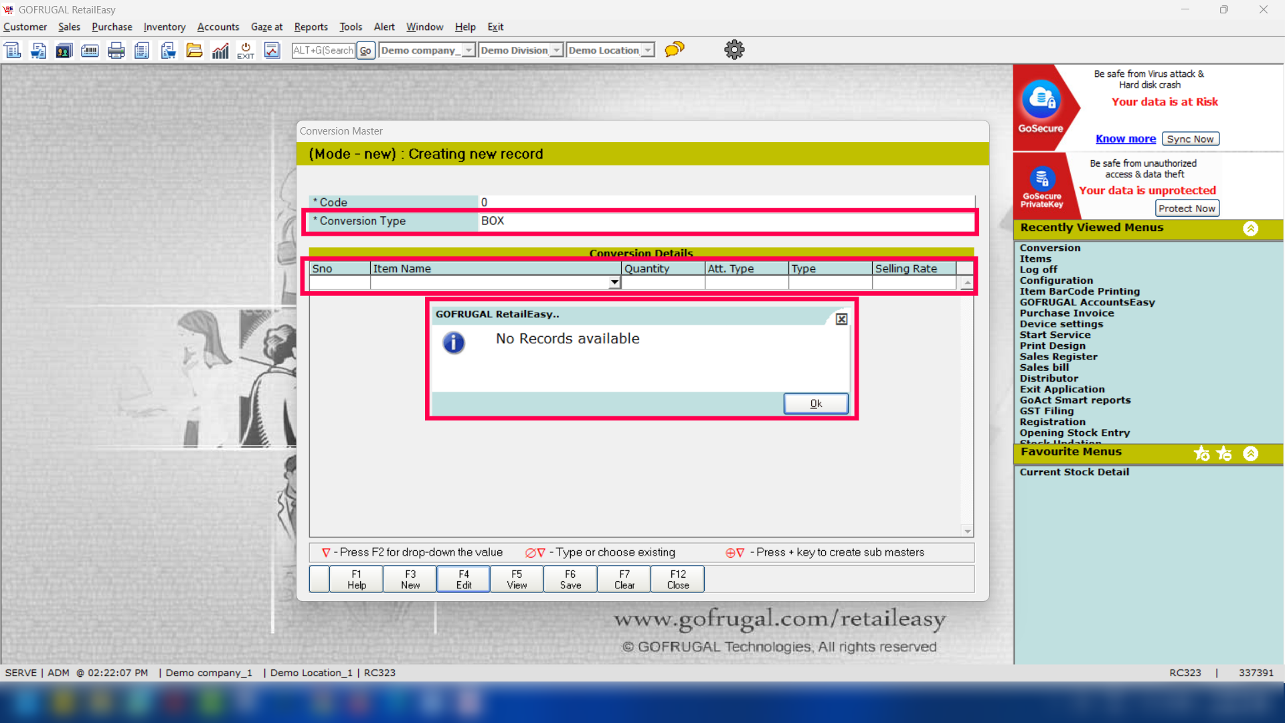The width and height of the screenshot is (1285, 723).
Task: Add to favourites using star plus icon
Action: pyautogui.click(x=1201, y=454)
